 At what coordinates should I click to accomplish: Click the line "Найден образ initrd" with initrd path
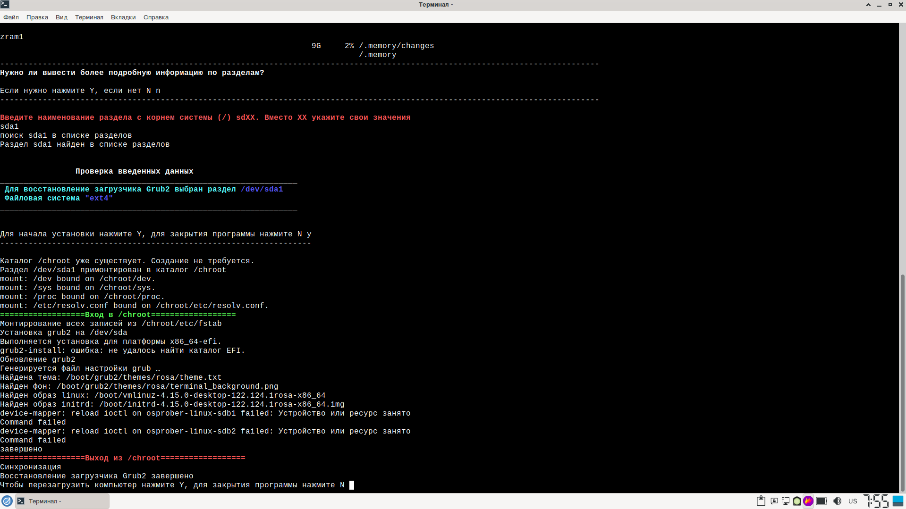coord(172,404)
